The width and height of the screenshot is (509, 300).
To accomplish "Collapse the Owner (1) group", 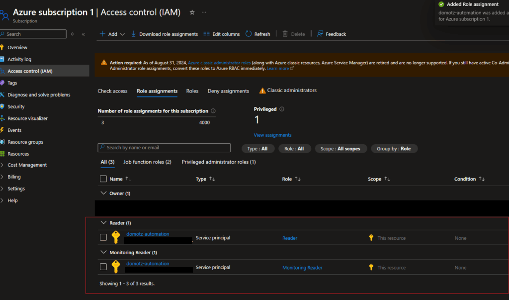I will (x=103, y=193).
